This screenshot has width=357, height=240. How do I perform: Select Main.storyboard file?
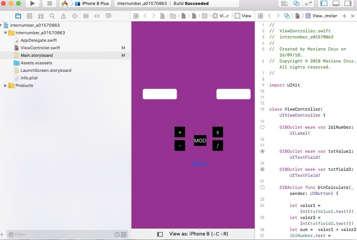[36, 55]
